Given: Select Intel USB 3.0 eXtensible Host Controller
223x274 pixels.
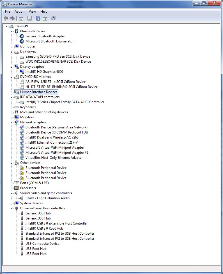Looking at the screenshot, I should click(56, 223).
